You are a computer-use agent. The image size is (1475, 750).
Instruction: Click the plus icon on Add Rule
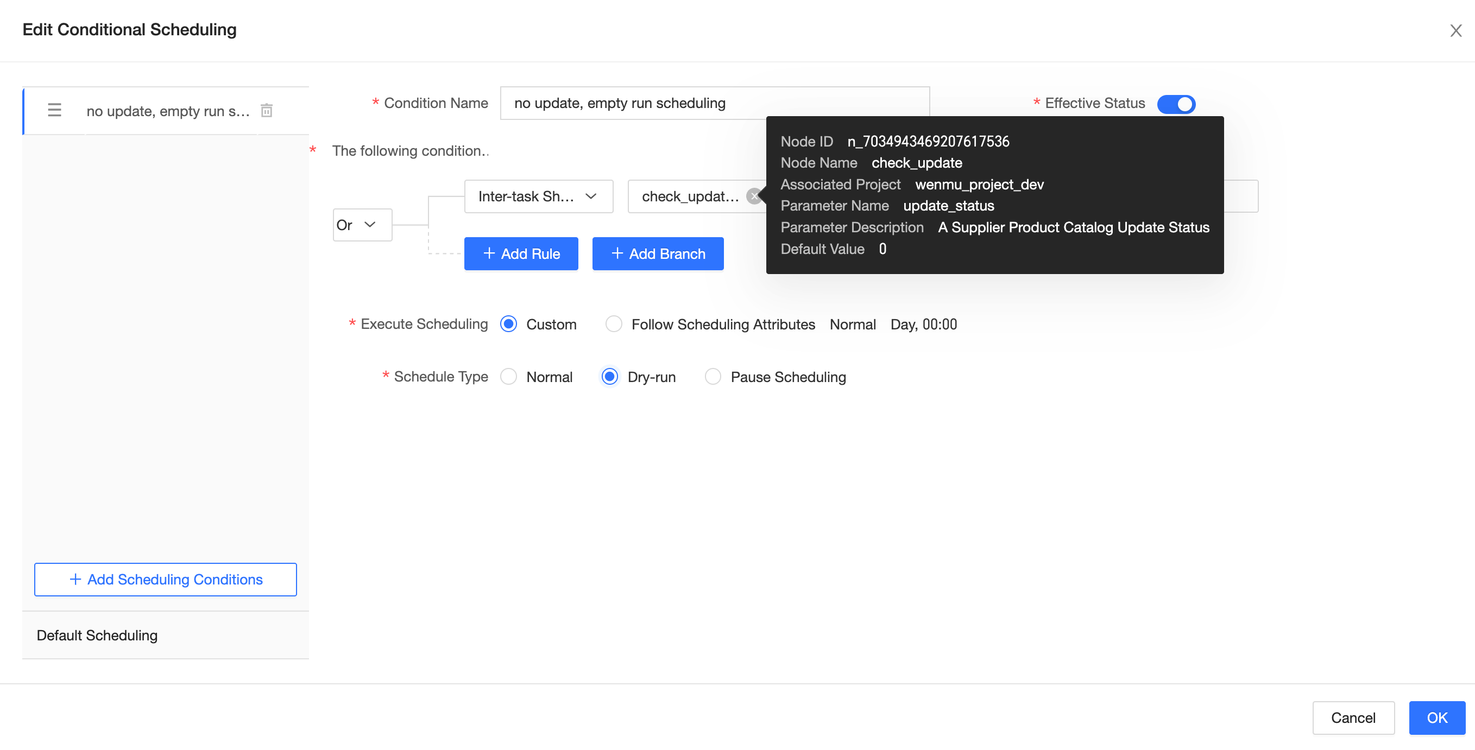[489, 253]
